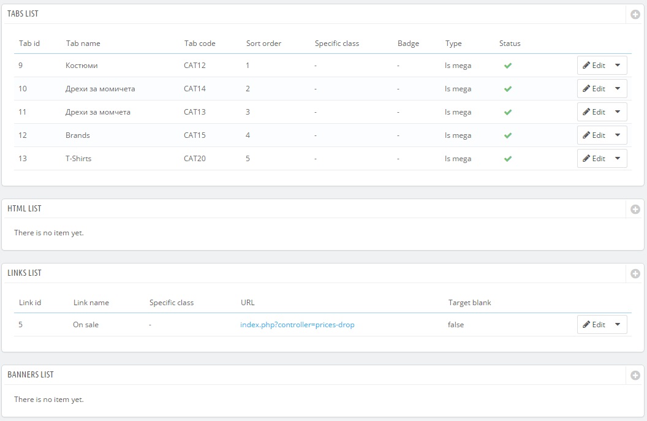Toggle status check for Дрехи за момчета
This screenshot has height=421, width=647.
508,112
